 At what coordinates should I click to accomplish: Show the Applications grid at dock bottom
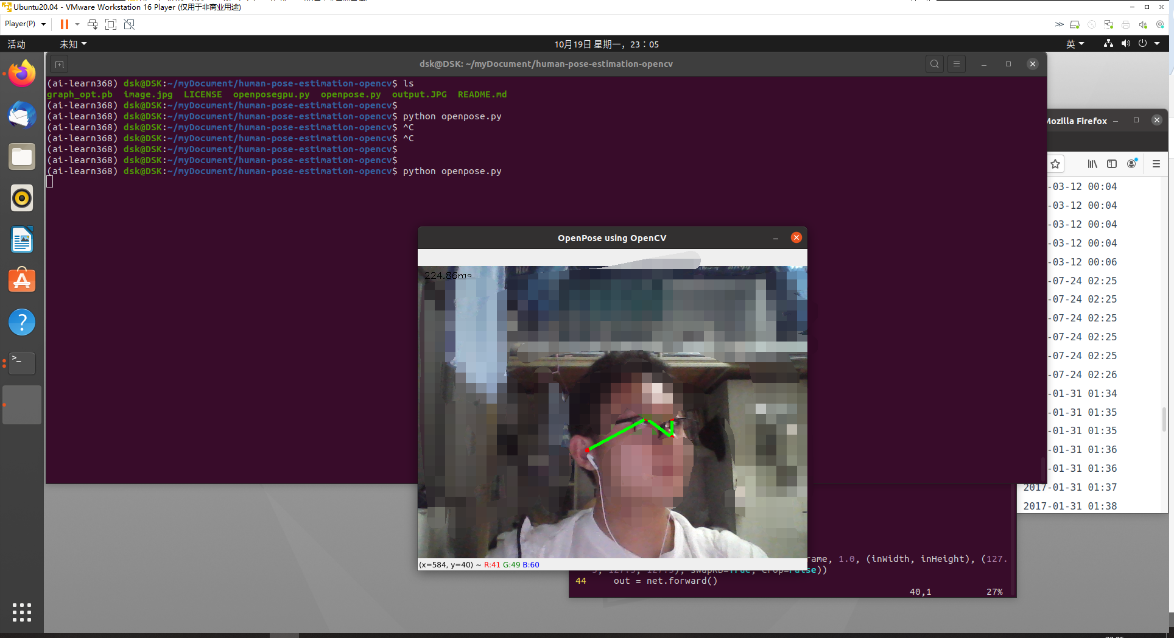point(21,612)
